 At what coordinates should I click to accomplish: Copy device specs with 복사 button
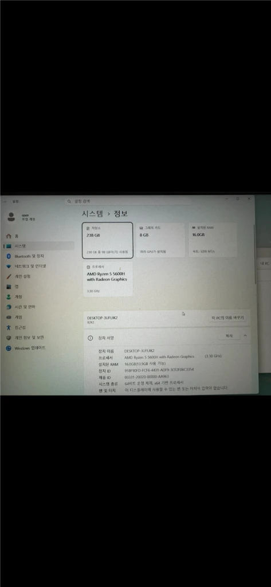coord(229,336)
